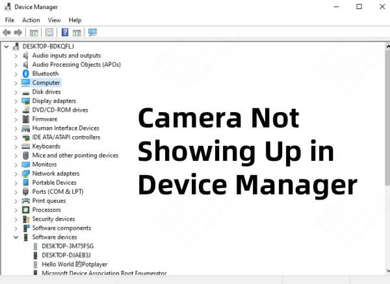This screenshot has height=284, width=390.
Task: Click the scrollbar down arrow
Action: coord(387,271)
